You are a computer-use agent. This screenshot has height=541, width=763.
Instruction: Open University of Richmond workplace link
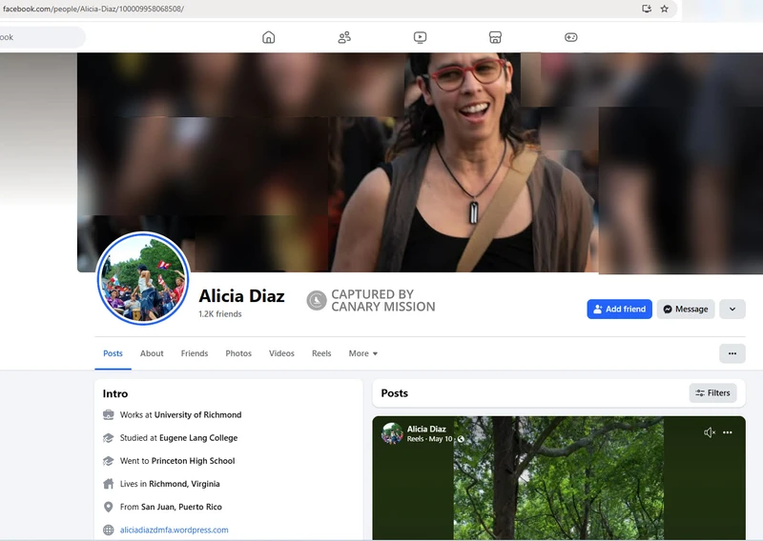click(197, 414)
